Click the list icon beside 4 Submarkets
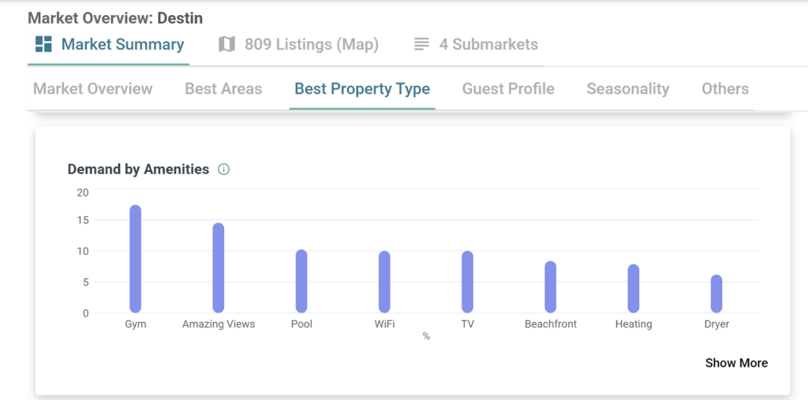 pos(421,44)
